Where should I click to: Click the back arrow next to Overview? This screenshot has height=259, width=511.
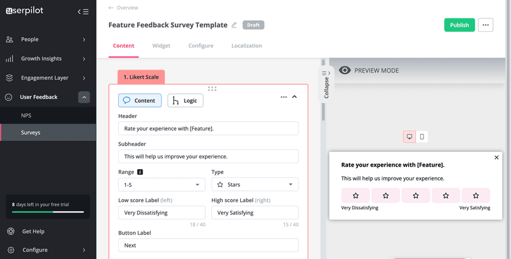coord(111,8)
